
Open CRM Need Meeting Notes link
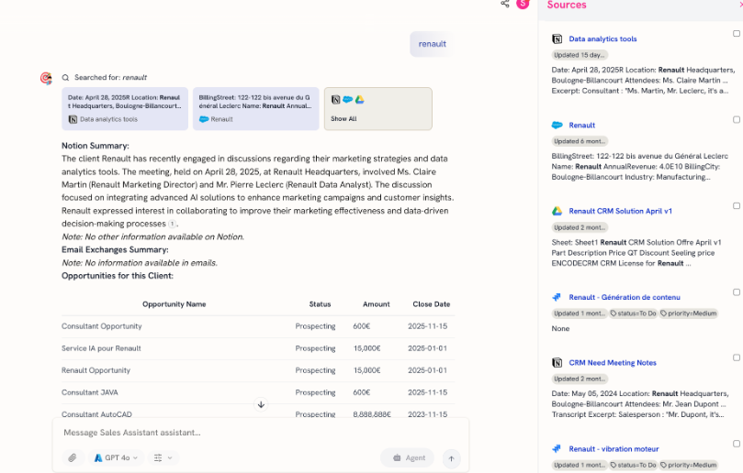(x=613, y=363)
